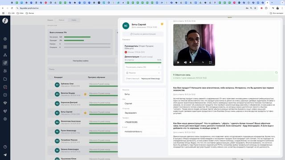This screenshot has height=160, width=285.
Task: Open a new browser tab
Action: tap(272, 3)
